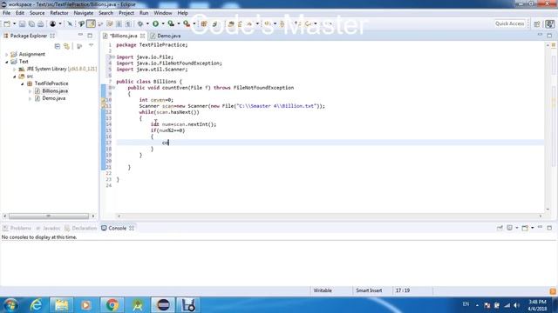Image resolution: width=558 pixels, height=313 pixels.
Task: Select Demo.java in Package Explorer tree
Action: click(x=54, y=98)
